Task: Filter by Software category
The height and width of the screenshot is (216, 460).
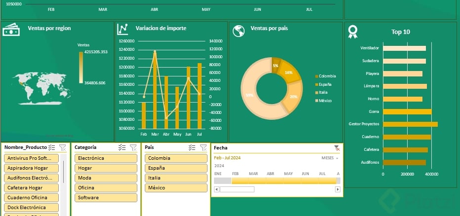Action: click(x=106, y=198)
